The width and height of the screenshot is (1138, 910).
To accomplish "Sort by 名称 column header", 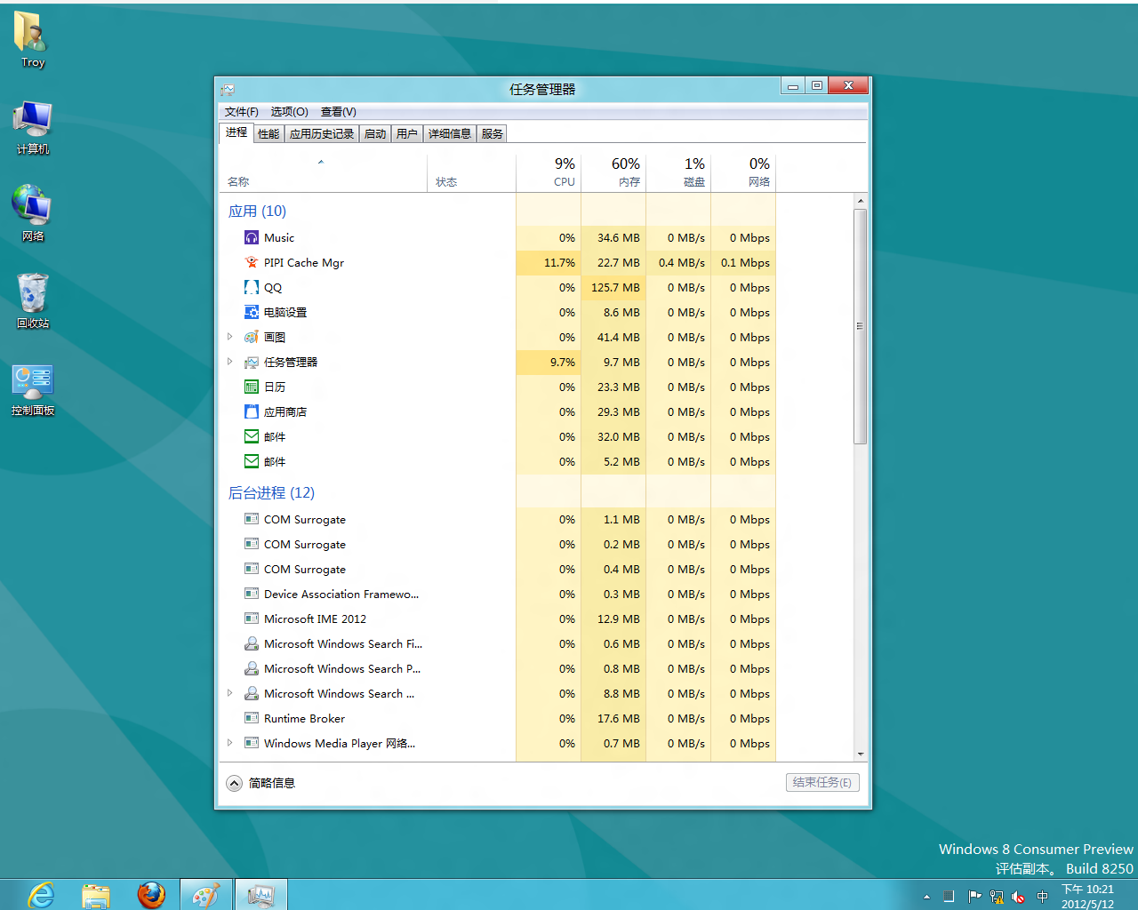I will point(323,173).
